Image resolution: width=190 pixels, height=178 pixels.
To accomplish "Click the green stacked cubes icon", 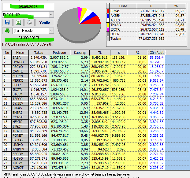I will tap(7, 31).
